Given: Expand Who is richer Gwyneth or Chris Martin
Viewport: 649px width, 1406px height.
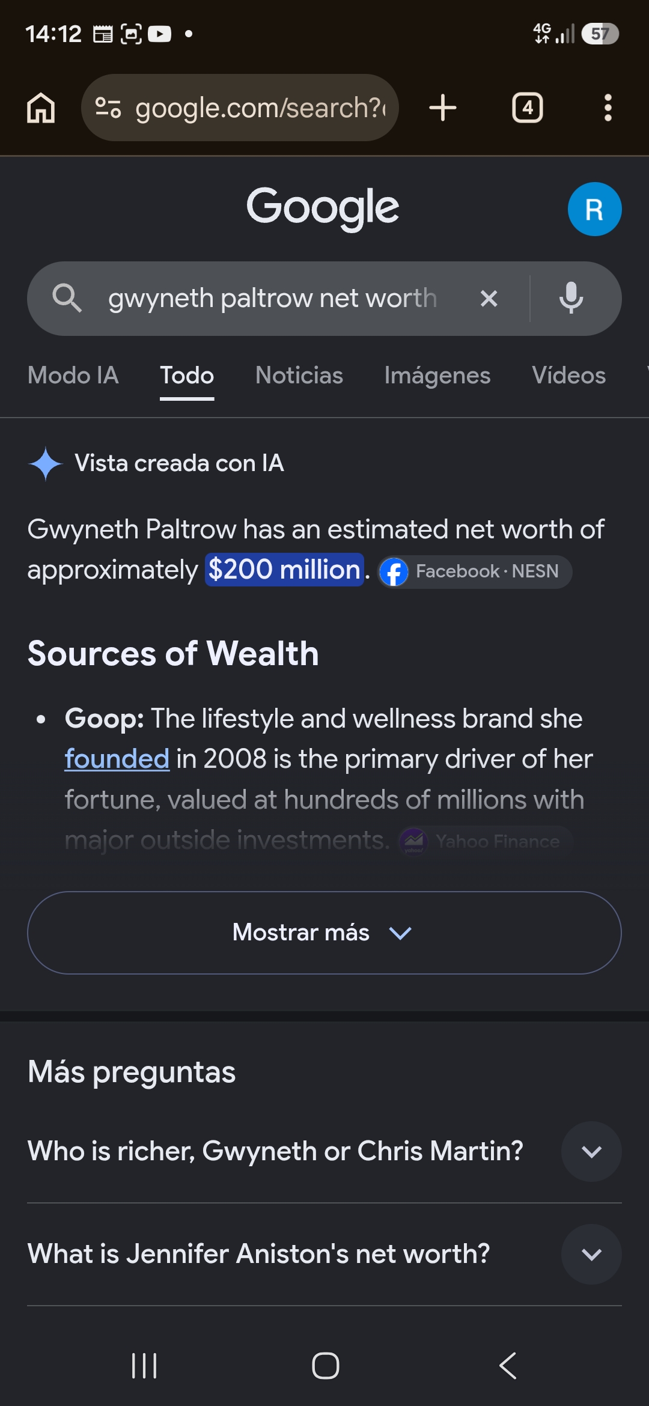Looking at the screenshot, I should coord(324,1151).
